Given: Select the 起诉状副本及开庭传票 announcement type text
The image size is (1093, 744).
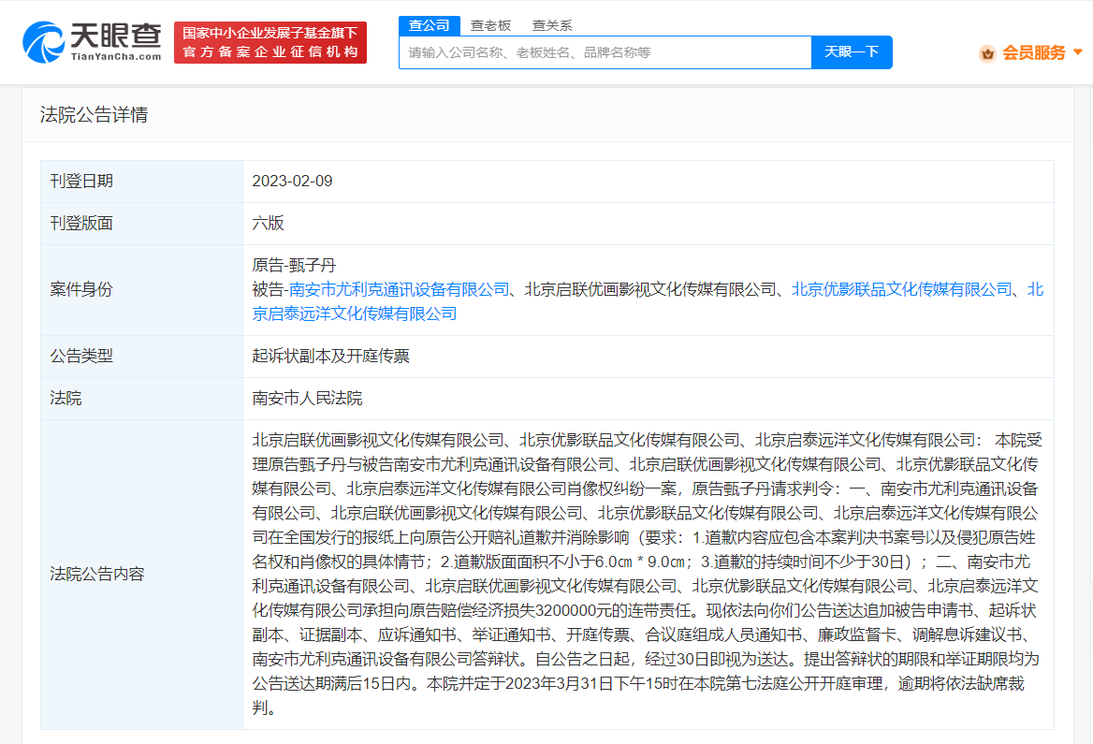Looking at the screenshot, I should [x=330, y=356].
